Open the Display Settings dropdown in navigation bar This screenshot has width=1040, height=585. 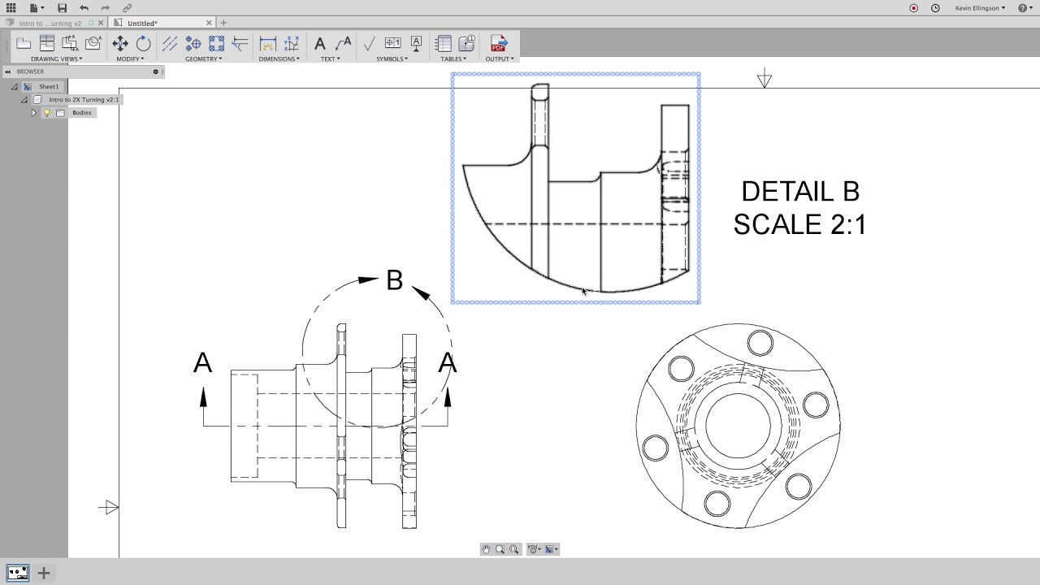550,549
